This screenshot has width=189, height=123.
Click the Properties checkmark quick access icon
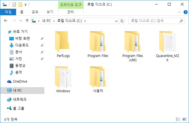(x=14, y=5)
